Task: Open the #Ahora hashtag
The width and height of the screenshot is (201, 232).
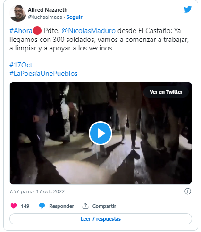Action: tap(21, 31)
